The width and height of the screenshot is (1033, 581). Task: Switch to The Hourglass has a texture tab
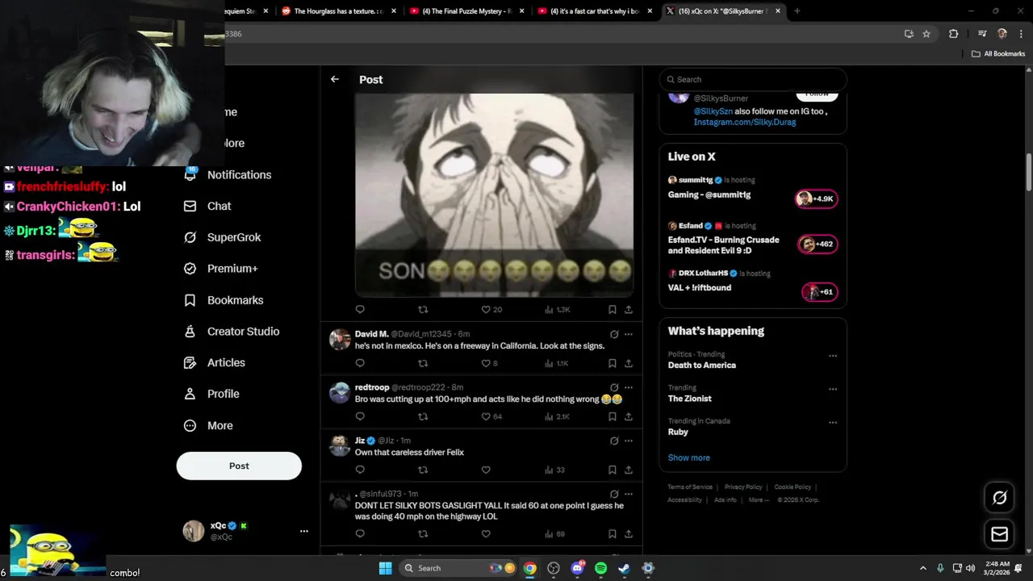[338, 11]
